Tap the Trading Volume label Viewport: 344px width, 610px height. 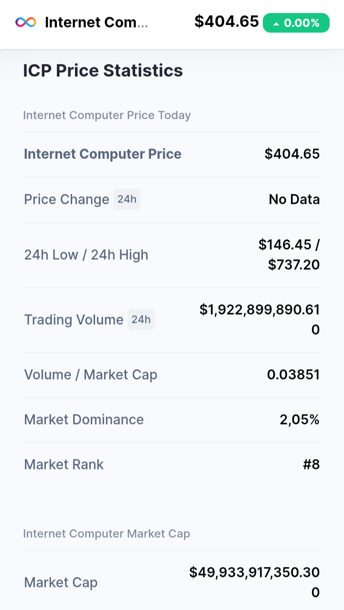pos(74,320)
